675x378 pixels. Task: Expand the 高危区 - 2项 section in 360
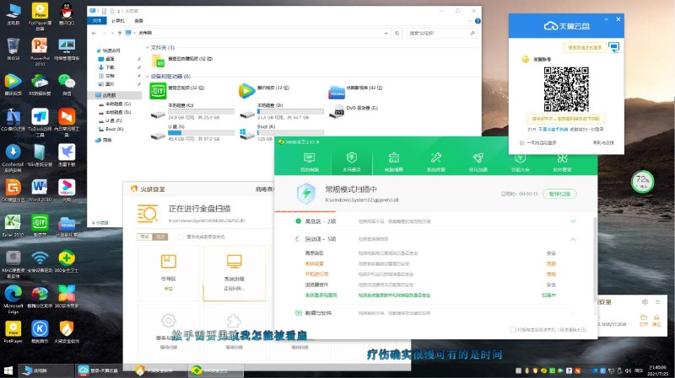pyautogui.click(x=573, y=221)
